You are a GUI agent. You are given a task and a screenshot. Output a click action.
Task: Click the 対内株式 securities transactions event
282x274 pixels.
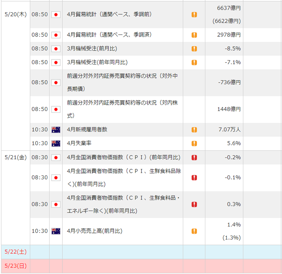(x=122, y=109)
